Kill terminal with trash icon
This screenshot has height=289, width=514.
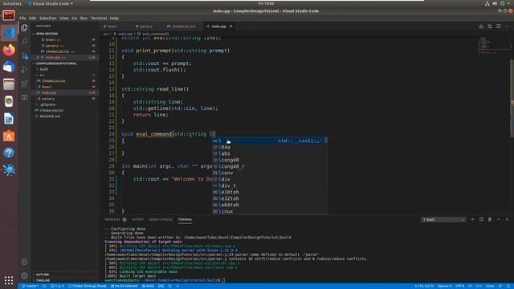(x=490, y=219)
